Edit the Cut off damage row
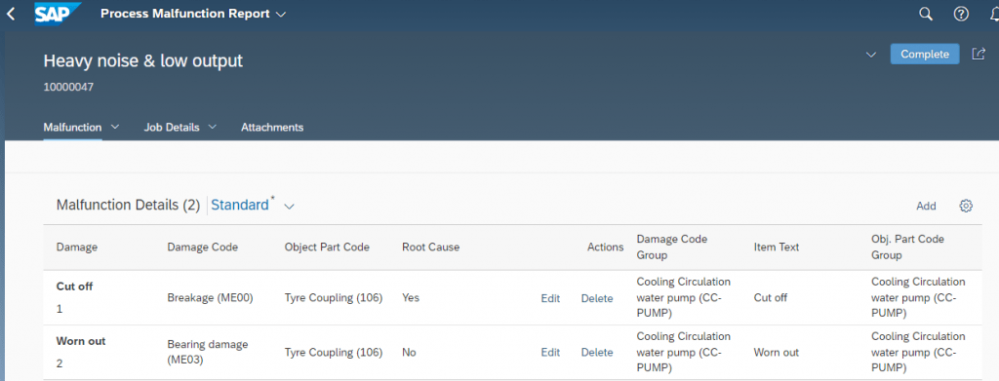The image size is (999, 381). (x=550, y=298)
